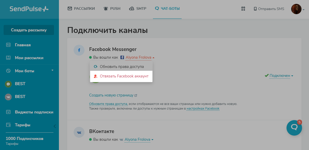Go to the SMTP tab
The width and height of the screenshot is (309, 150).
point(138,9)
